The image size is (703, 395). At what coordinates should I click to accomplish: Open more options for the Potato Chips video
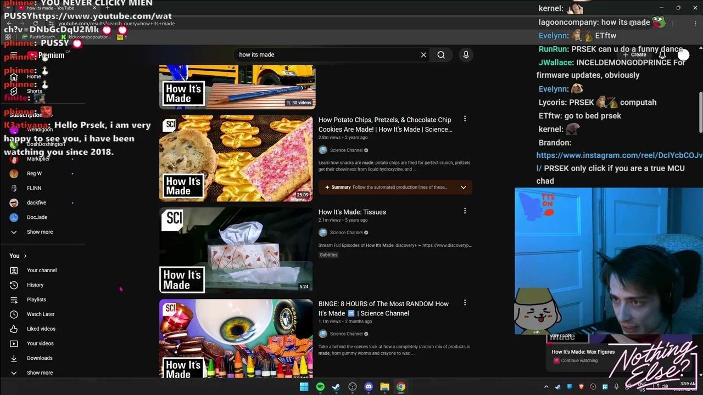tap(465, 119)
